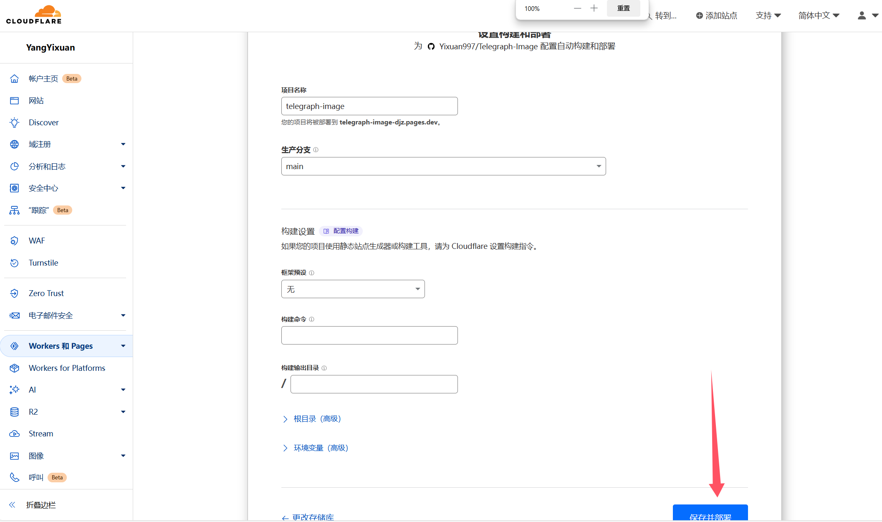This screenshot has height=522, width=882.
Task: Click the YangYixuan account name
Action: point(51,48)
